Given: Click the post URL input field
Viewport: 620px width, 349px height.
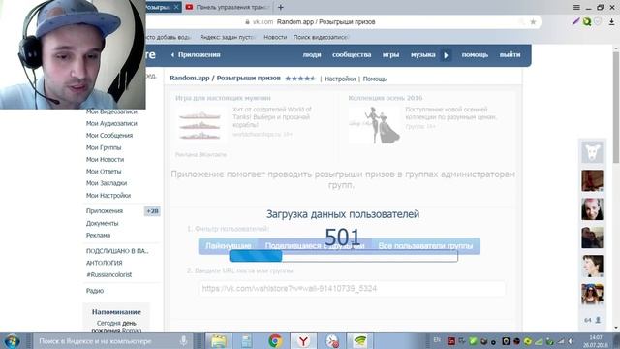Looking at the screenshot, I should [352, 289].
